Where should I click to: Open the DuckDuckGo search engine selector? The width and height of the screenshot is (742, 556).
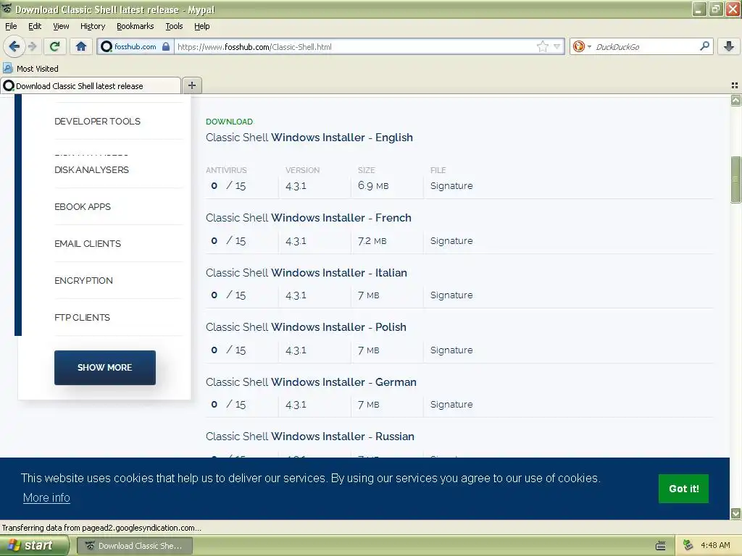(x=582, y=46)
